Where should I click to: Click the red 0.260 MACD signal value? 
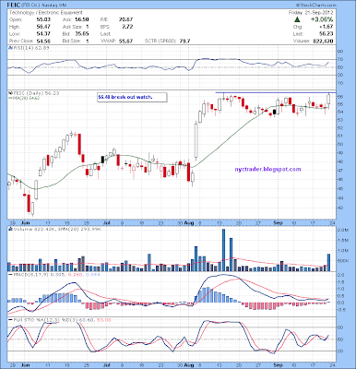coord(75,274)
